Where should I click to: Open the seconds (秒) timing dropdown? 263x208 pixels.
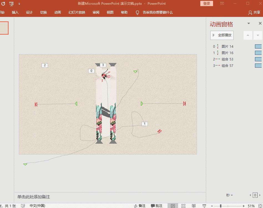[229, 195]
